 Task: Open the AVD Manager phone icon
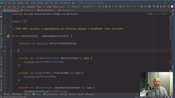click(x=161, y=7)
